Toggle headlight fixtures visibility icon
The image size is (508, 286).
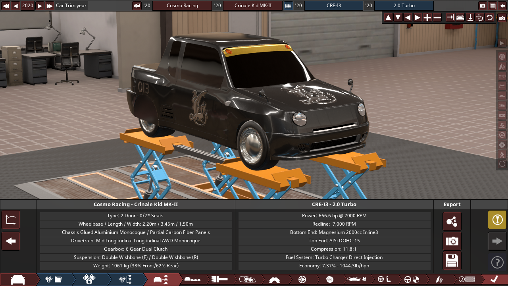pos(502,105)
